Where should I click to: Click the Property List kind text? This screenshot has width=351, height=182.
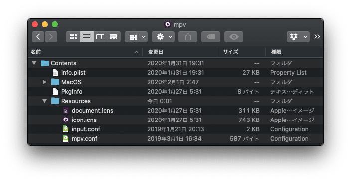click(288, 73)
